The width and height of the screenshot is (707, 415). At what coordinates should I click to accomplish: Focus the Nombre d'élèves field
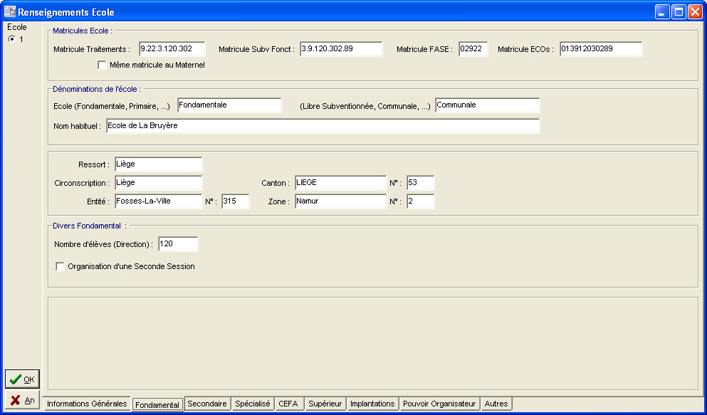(x=178, y=244)
